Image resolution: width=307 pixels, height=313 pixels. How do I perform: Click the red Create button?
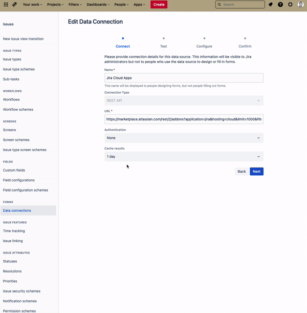pyautogui.click(x=159, y=5)
